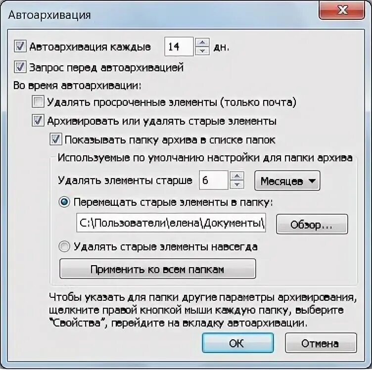Click the age value field showing 6
Screen dimensions: 372x370
point(214,180)
